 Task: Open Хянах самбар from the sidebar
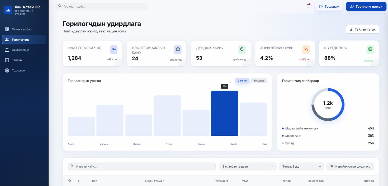(24, 29)
